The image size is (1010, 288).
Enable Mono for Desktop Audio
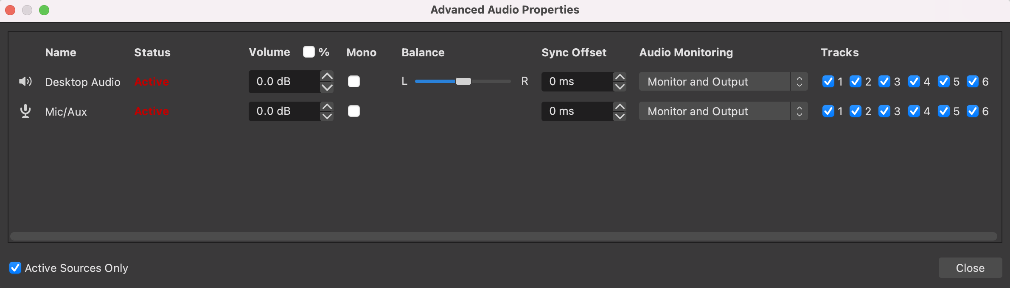point(354,81)
